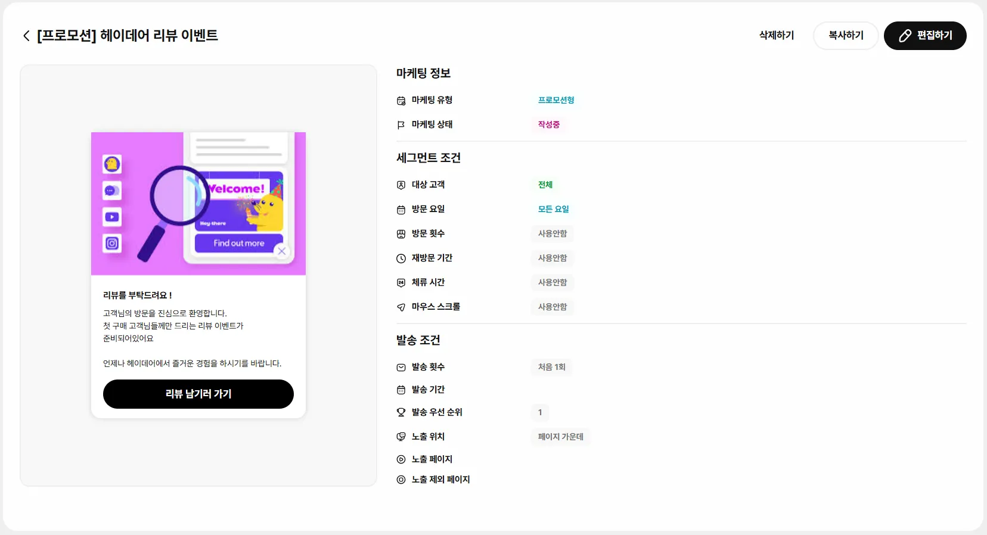Image resolution: width=987 pixels, height=535 pixels.
Task: Click the person icon next to 대상 고객
Action: (x=401, y=185)
